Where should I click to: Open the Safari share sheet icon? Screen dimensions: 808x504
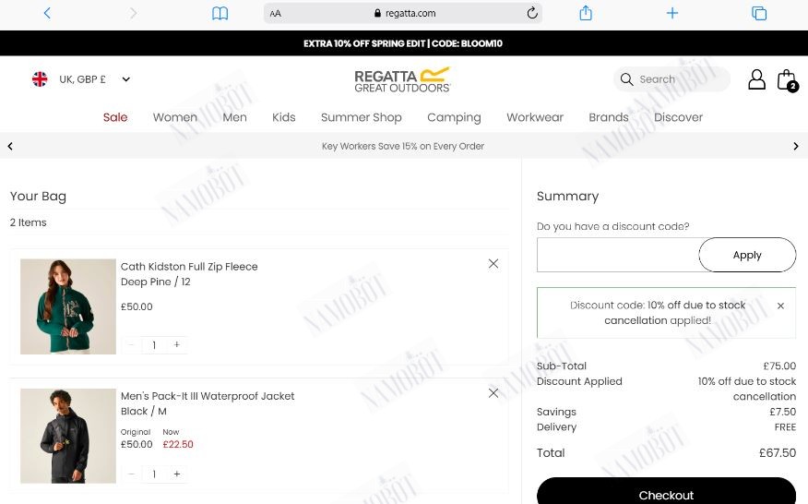[x=586, y=12]
